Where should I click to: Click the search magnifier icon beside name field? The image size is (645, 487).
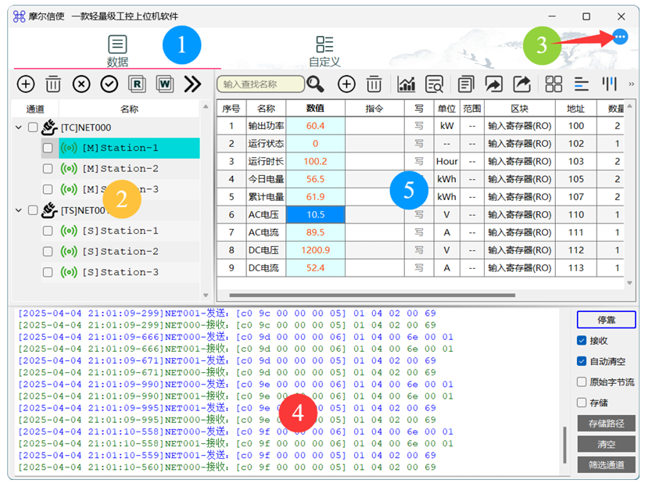tap(315, 84)
